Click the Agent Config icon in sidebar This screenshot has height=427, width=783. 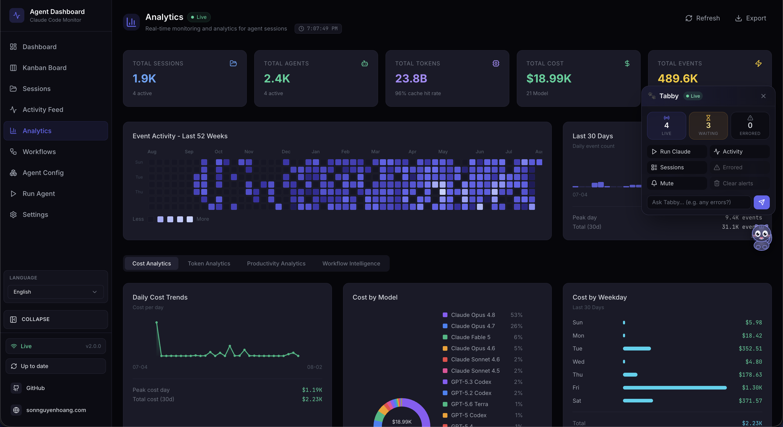coord(13,173)
